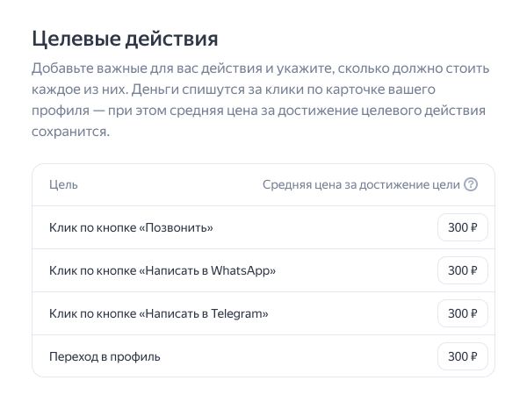Edit the price for «Переход в профиль»
527x409 pixels.
(462, 356)
